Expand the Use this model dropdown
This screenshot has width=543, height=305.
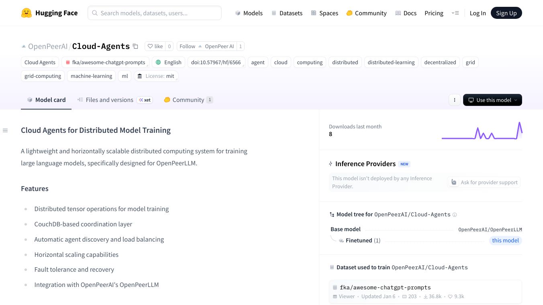492,100
